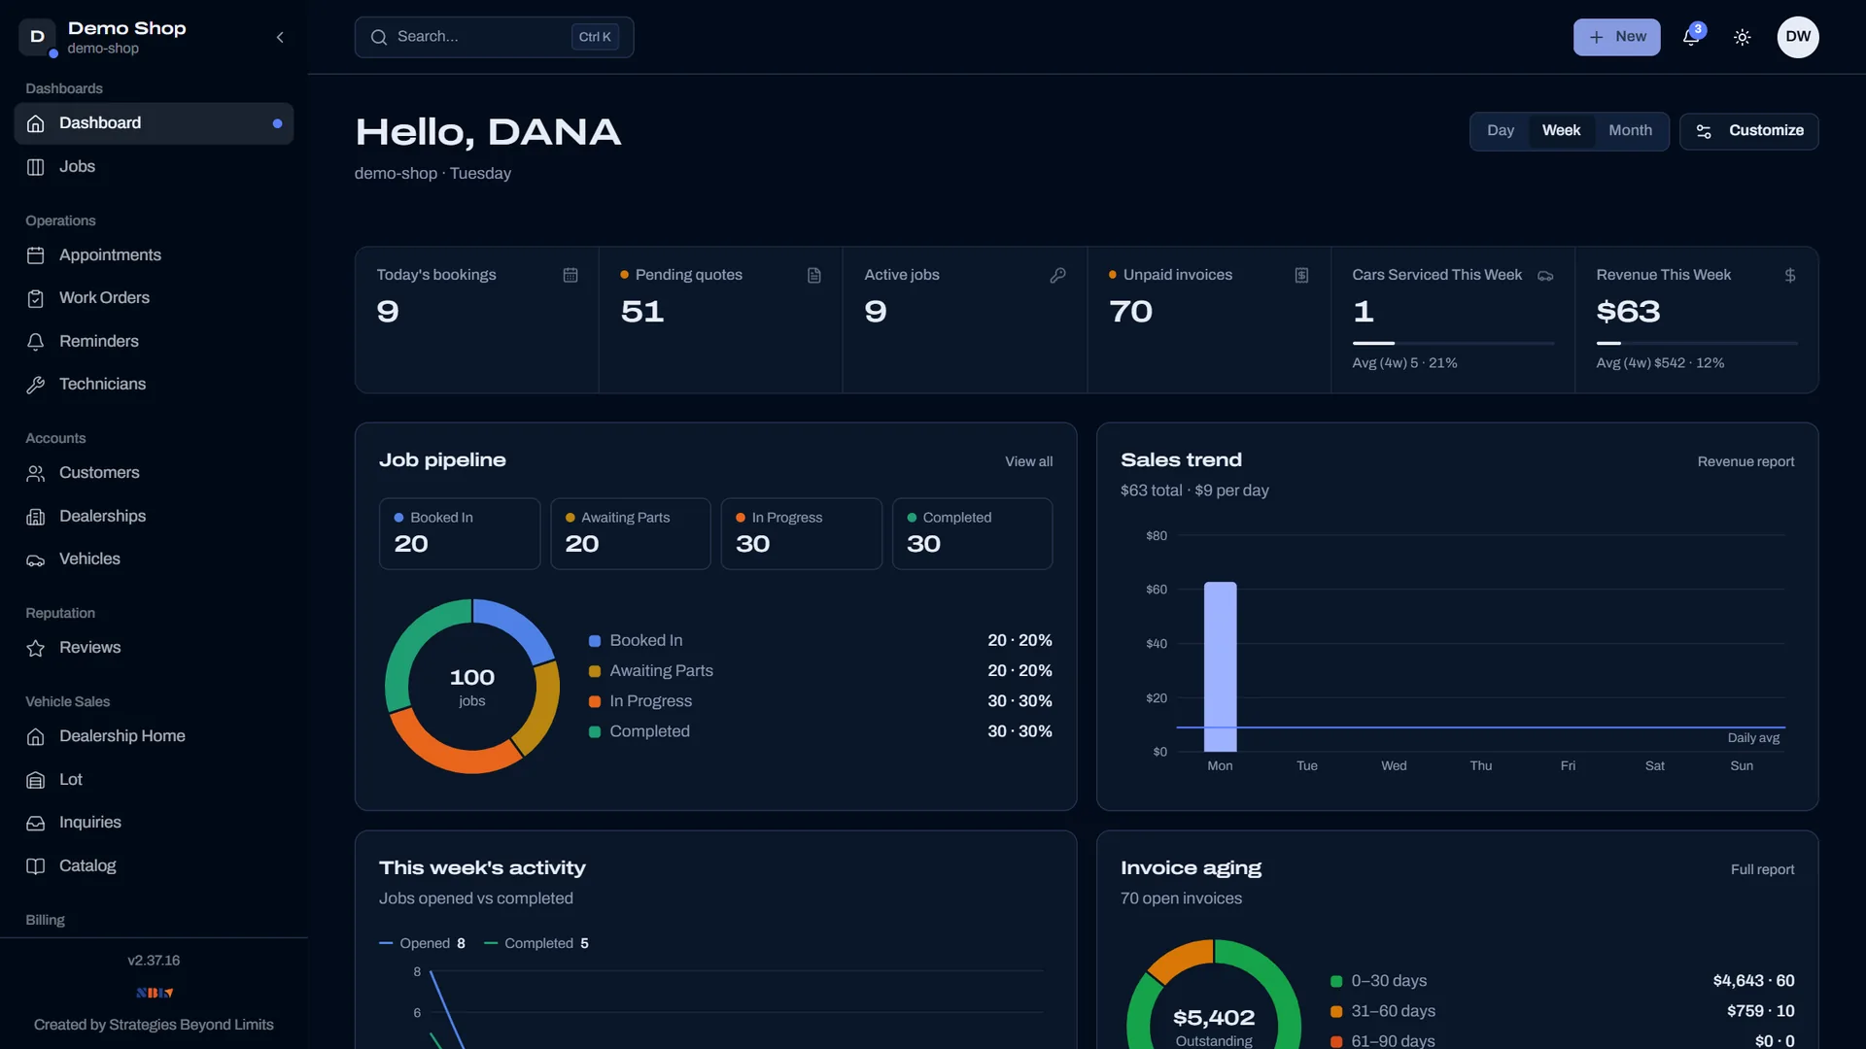Click the Reviews star icon
This screenshot has width=1866, height=1049.
tap(36, 648)
